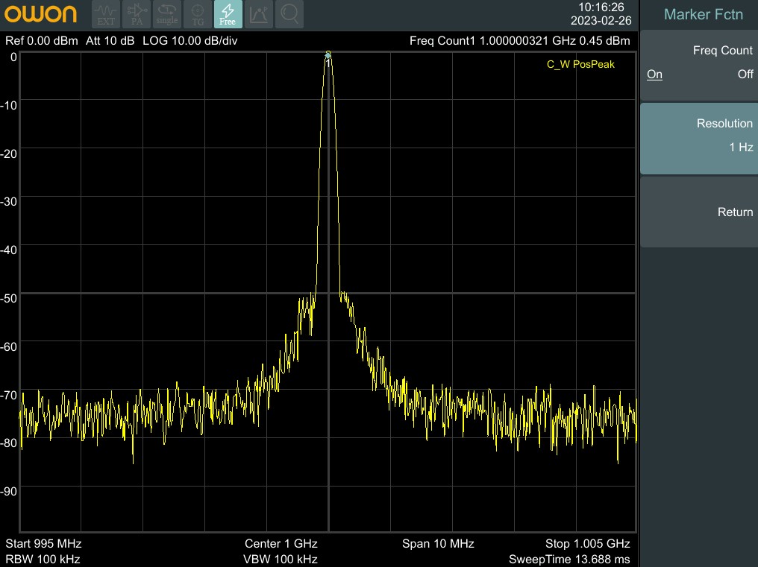Click the EXT external reference icon
Viewport: 758px width, 567px height.
pyautogui.click(x=106, y=14)
